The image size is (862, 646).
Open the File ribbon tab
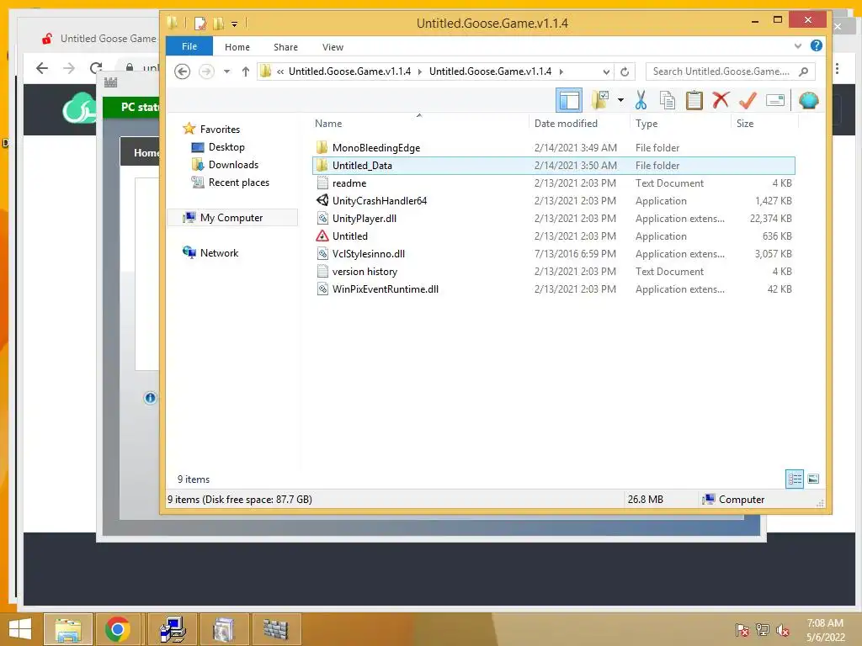pos(189,47)
